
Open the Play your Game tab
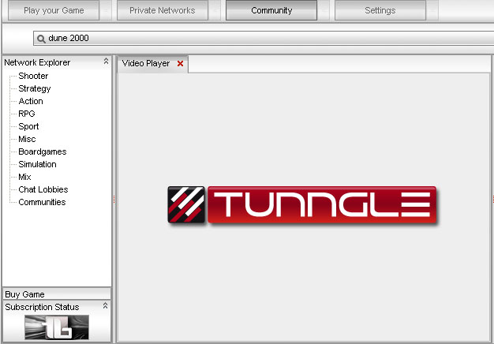[54, 10]
